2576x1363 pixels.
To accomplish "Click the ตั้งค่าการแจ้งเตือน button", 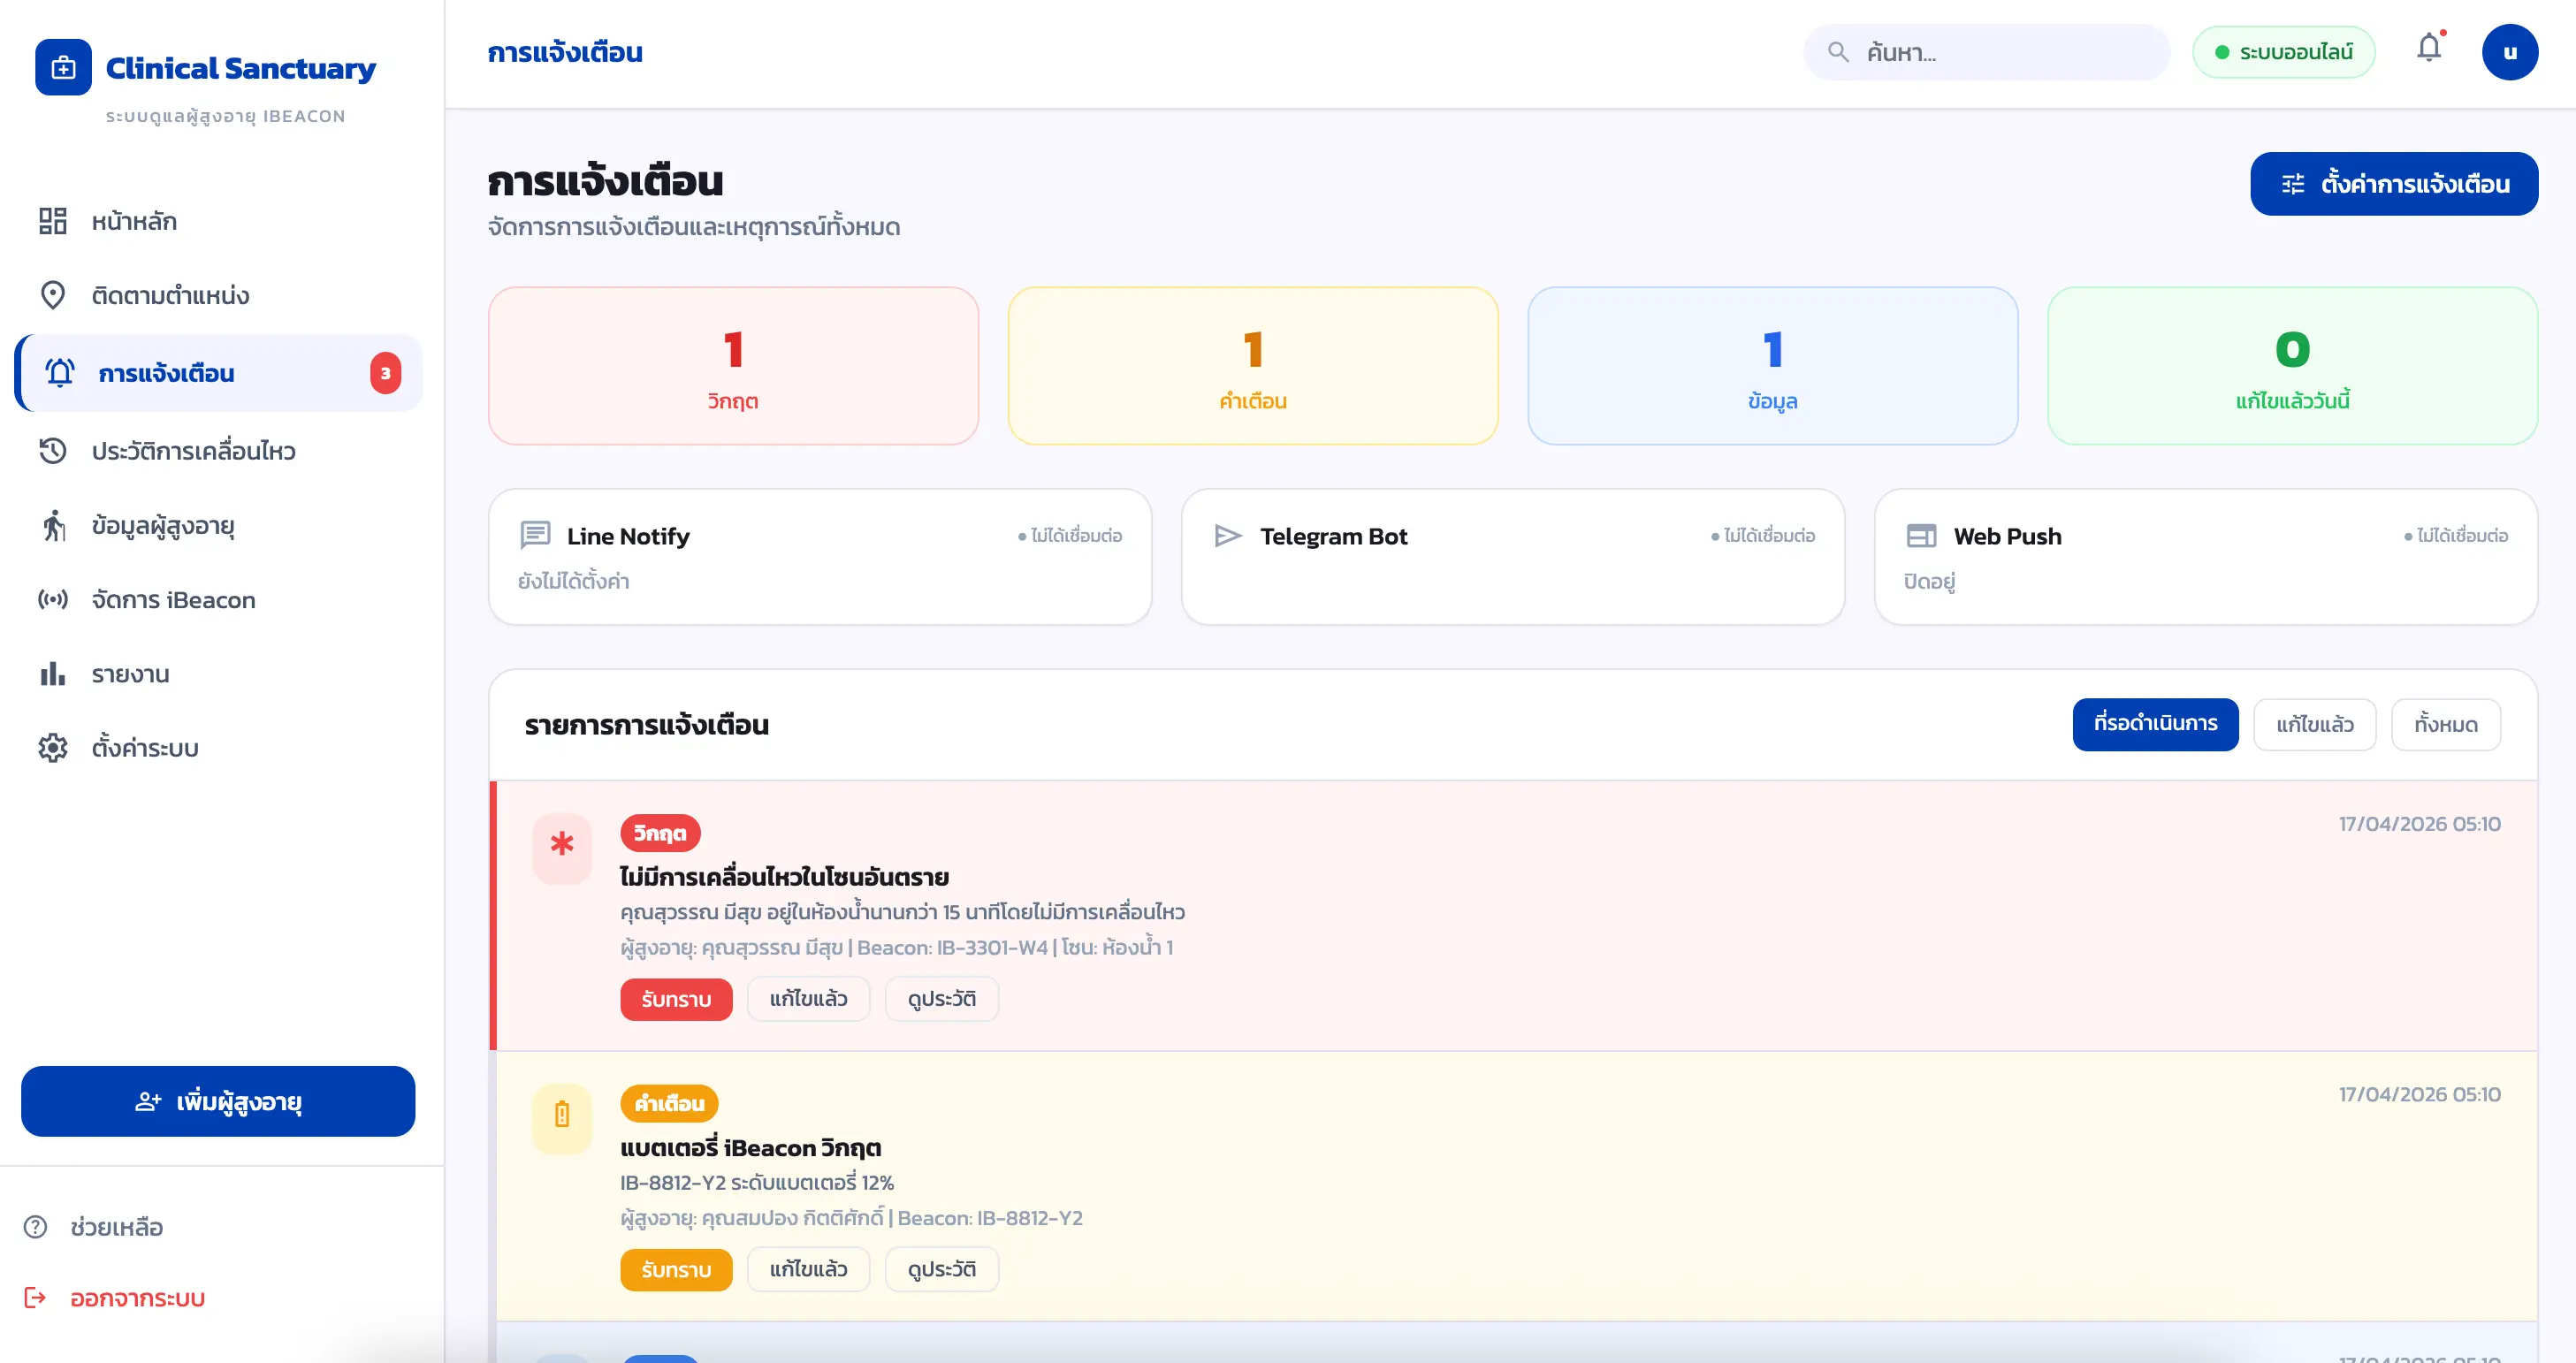I will [x=2393, y=184].
